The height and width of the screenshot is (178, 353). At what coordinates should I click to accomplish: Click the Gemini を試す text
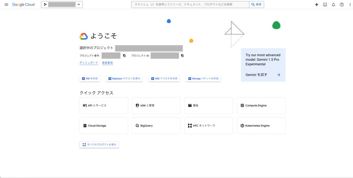[x=256, y=75]
